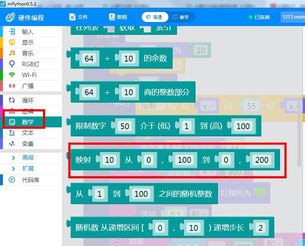The width and height of the screenshot is (305, 246).
Task: Open the 音乐 (Music) blocks icon
Action: pyautogui.click(x=12, y=53)
